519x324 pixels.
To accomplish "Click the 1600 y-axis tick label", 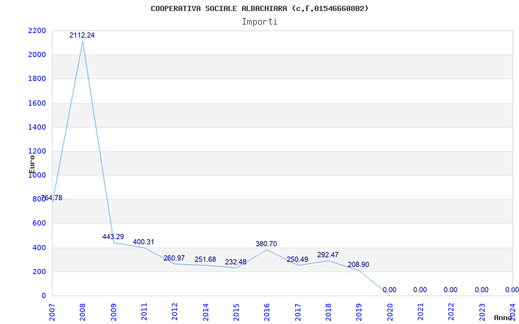I will [x=37, y=103].
